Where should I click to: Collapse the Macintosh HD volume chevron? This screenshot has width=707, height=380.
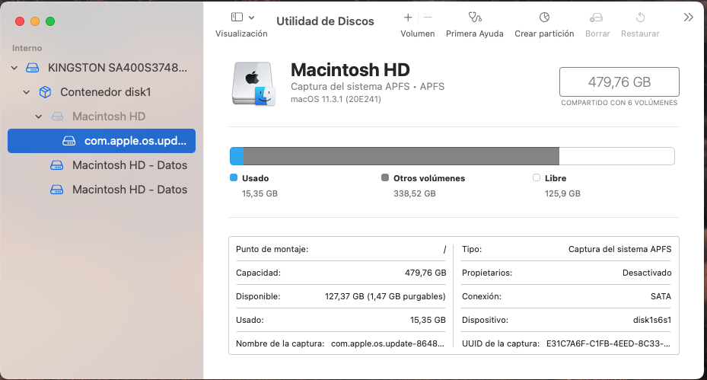(x=39, y=117)
